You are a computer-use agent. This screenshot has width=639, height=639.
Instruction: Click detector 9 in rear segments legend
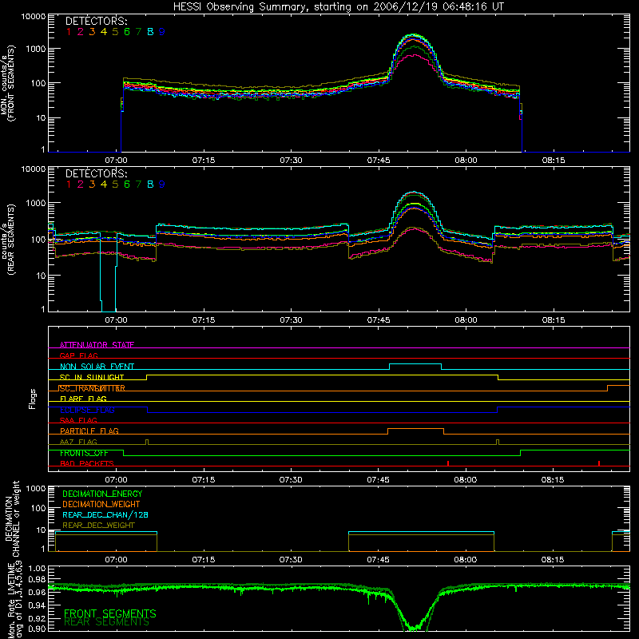tap(162, 185)
